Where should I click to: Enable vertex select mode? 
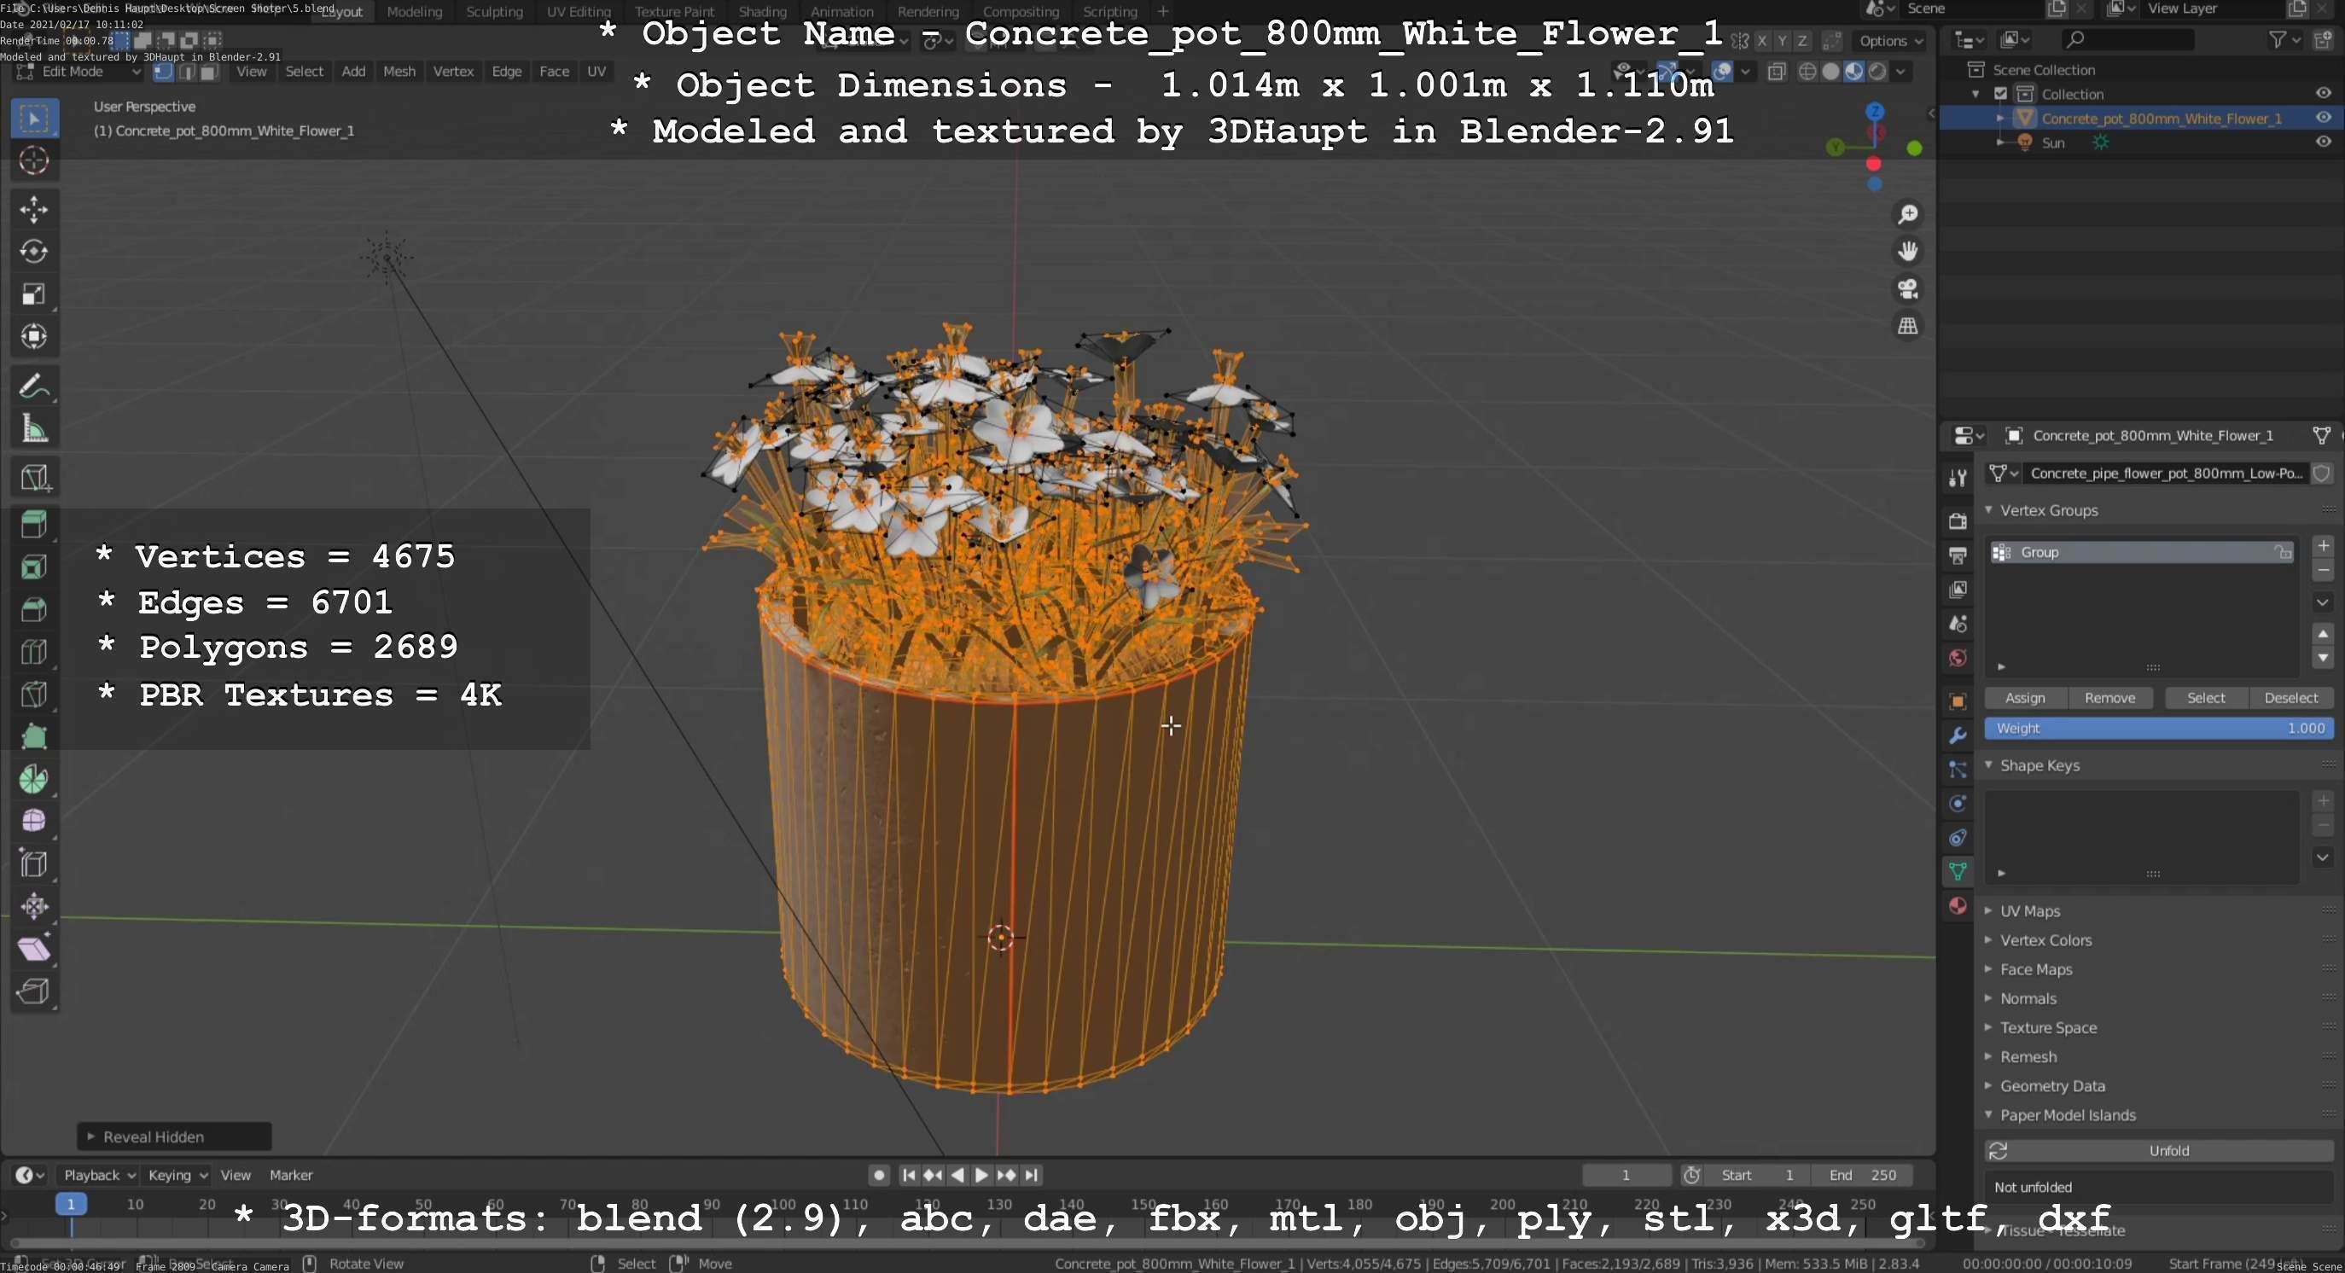[x=164, y=72]
